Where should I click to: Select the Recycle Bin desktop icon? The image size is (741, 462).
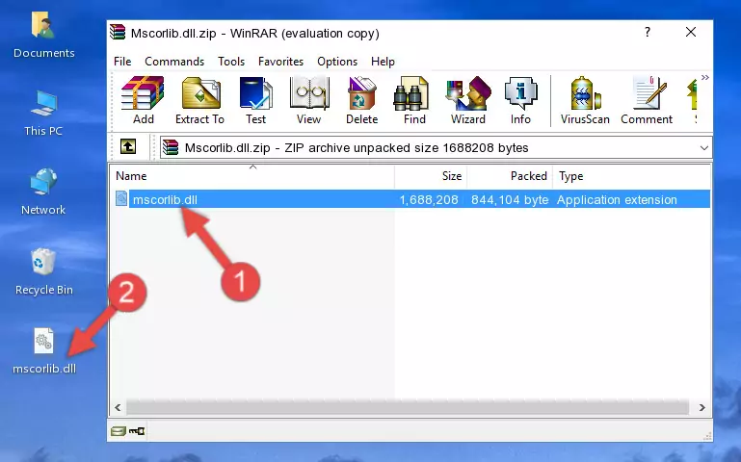[x=44, y=271]
